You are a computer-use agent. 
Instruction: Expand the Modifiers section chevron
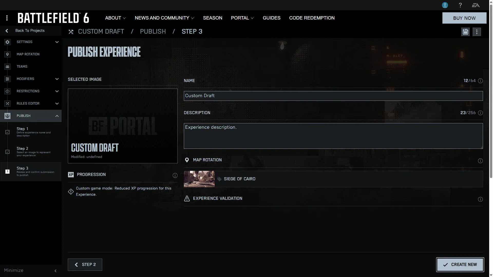[57, 79]
